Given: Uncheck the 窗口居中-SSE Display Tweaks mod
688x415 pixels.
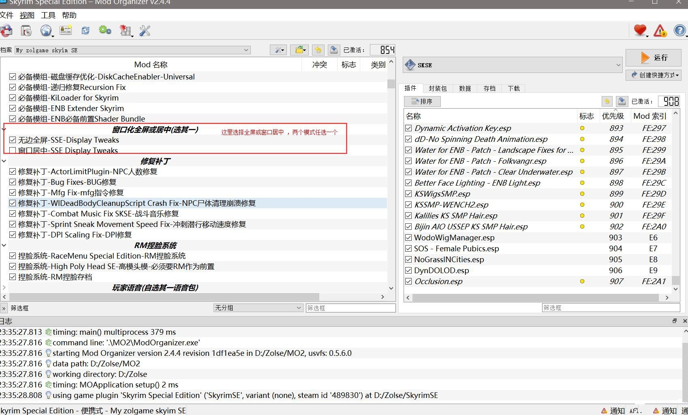Looking at the screenshot, I should 13,150.
